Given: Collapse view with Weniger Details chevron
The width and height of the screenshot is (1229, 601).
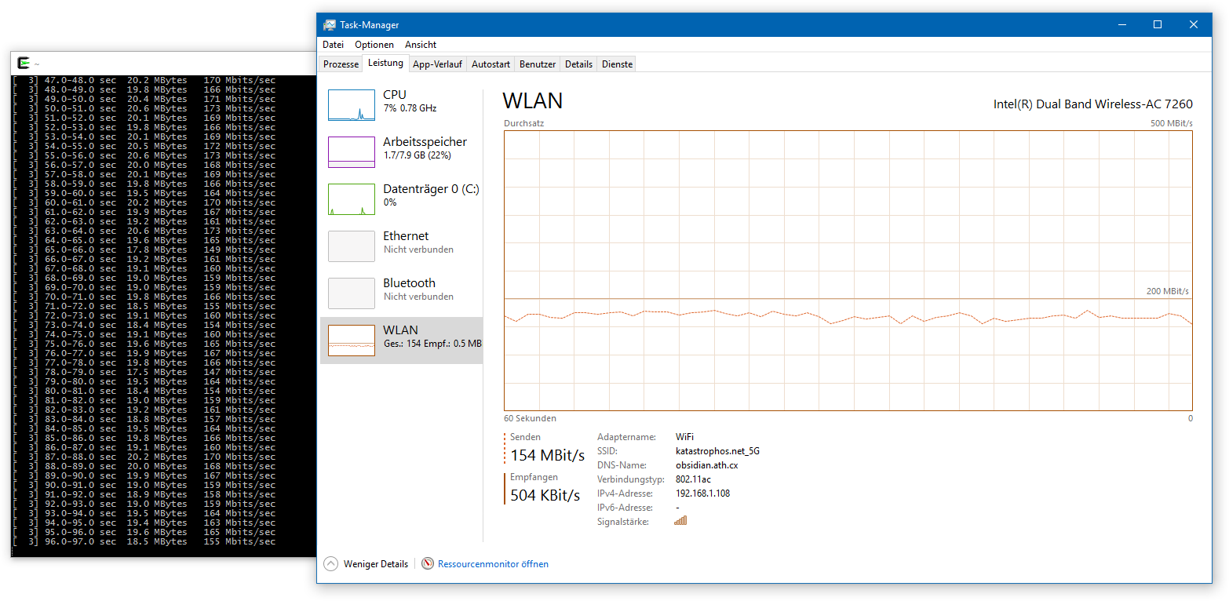Looking at the screenshot, I should [x=331, y=563].
